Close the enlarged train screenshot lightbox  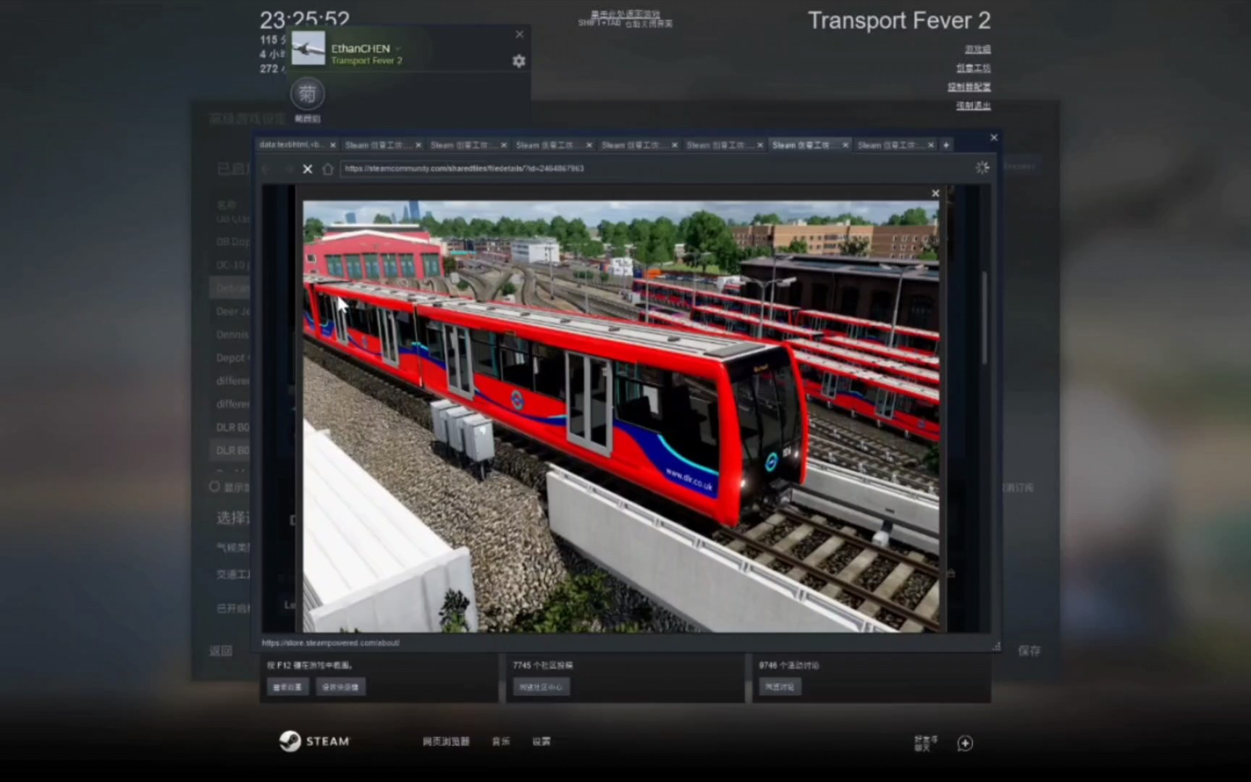pyautogui.click(x=935, y=193)
